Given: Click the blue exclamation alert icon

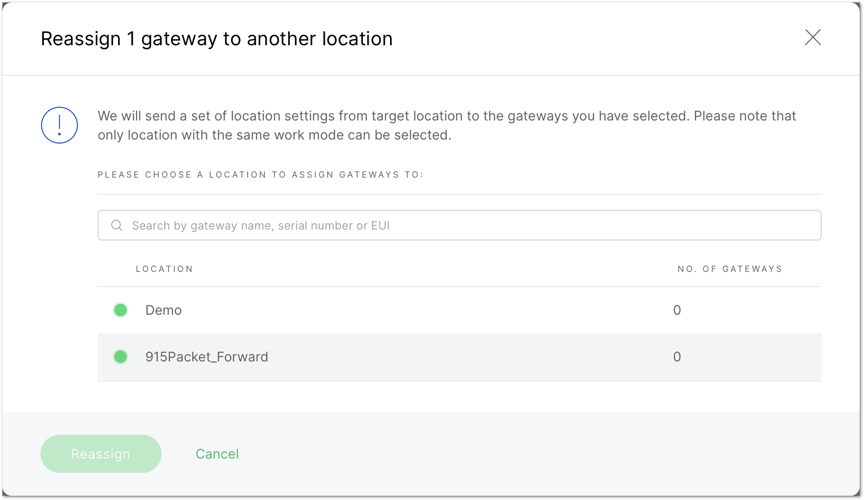Looking at the screenshot, I should click(x=59, y=125).
